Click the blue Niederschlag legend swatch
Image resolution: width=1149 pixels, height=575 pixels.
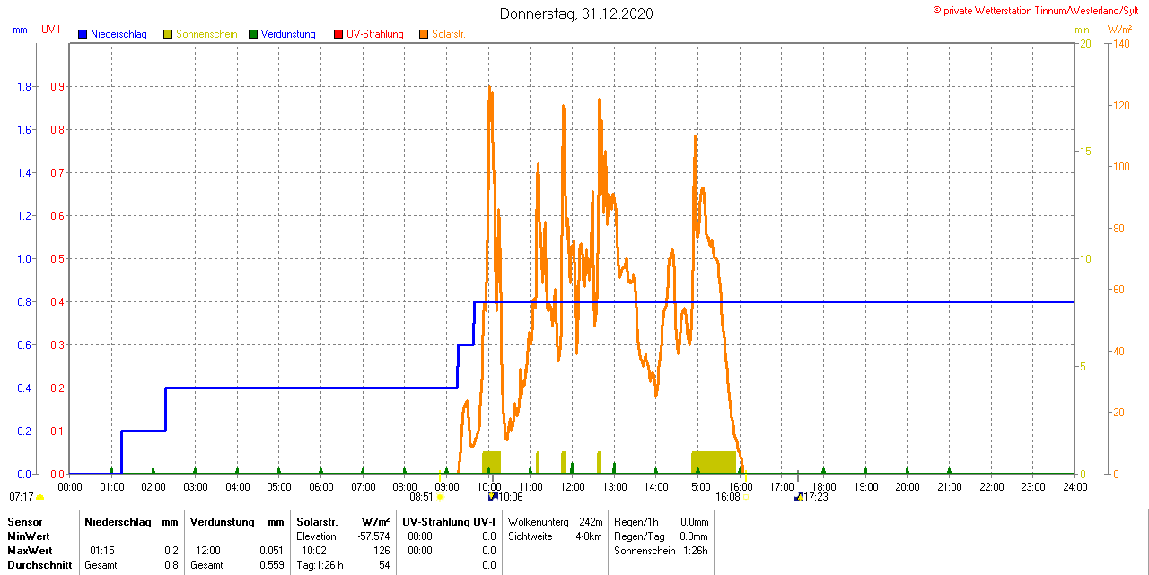tap(83, 34)
